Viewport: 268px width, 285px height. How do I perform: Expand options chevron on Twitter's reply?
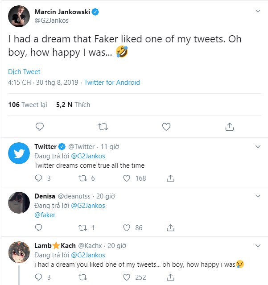(258, 147)
